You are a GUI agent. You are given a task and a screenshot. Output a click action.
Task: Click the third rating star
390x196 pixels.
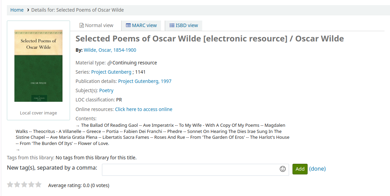(24, 185)
